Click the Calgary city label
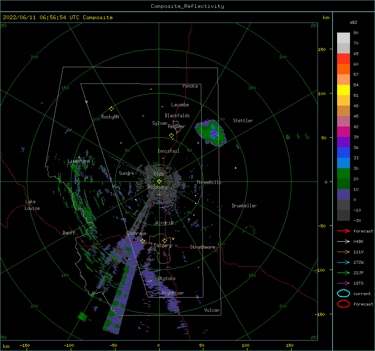The image size is (375, 351). 162,245
